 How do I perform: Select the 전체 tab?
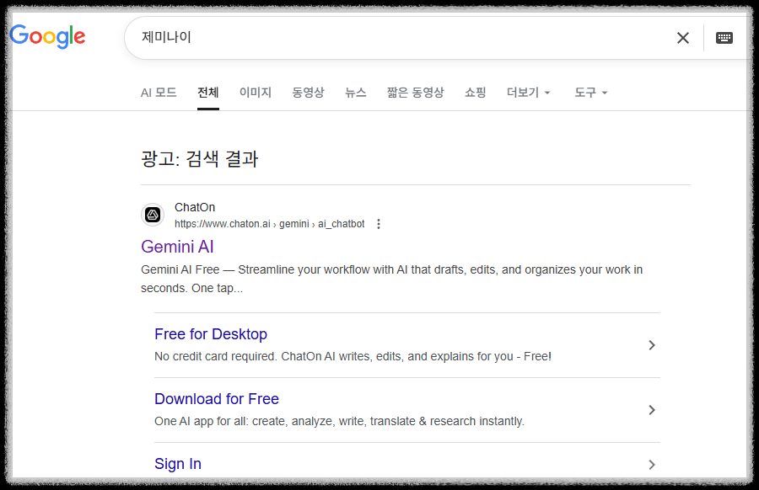pyautogui.click(x=208, y=93)
